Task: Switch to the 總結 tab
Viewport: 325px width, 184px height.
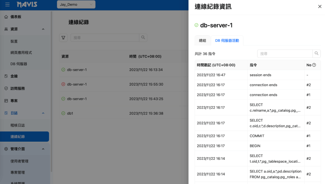Action: click(202, 41)
